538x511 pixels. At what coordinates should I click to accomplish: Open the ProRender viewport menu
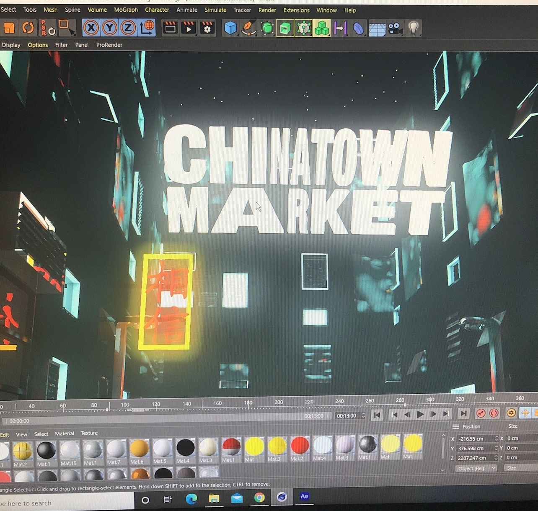(109, 45)
